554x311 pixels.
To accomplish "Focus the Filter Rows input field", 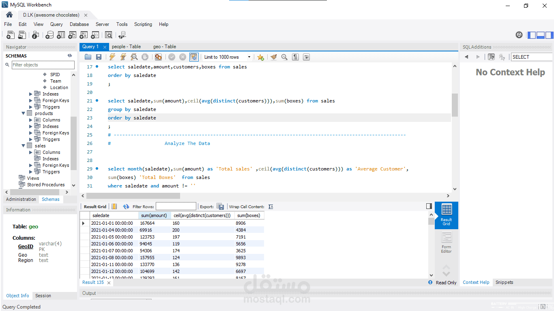I will [x=176, y=207].
